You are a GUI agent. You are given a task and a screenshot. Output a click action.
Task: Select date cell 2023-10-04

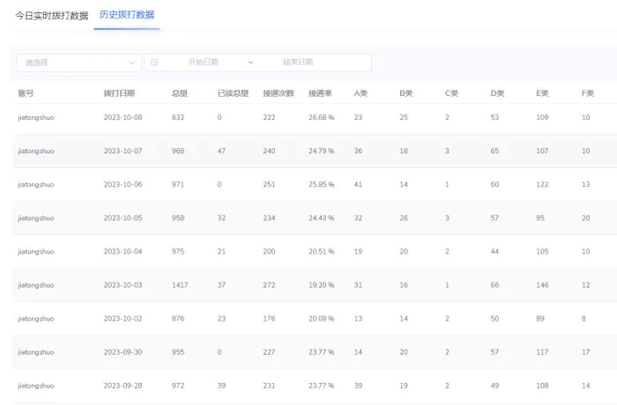123,251
